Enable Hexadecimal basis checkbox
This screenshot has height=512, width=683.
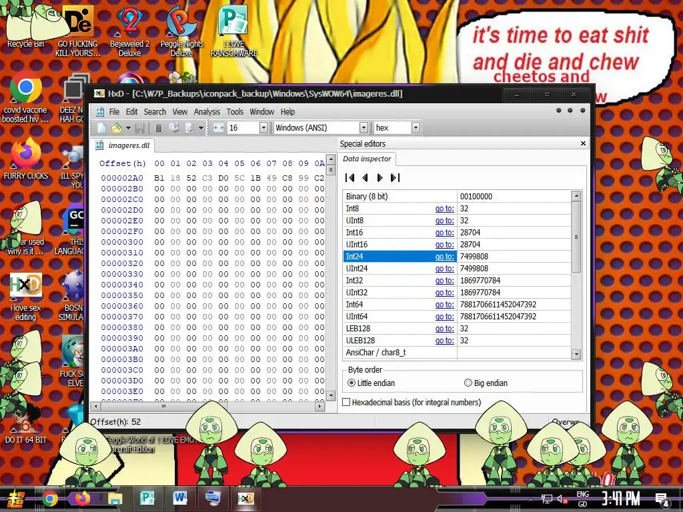point(346,402)
